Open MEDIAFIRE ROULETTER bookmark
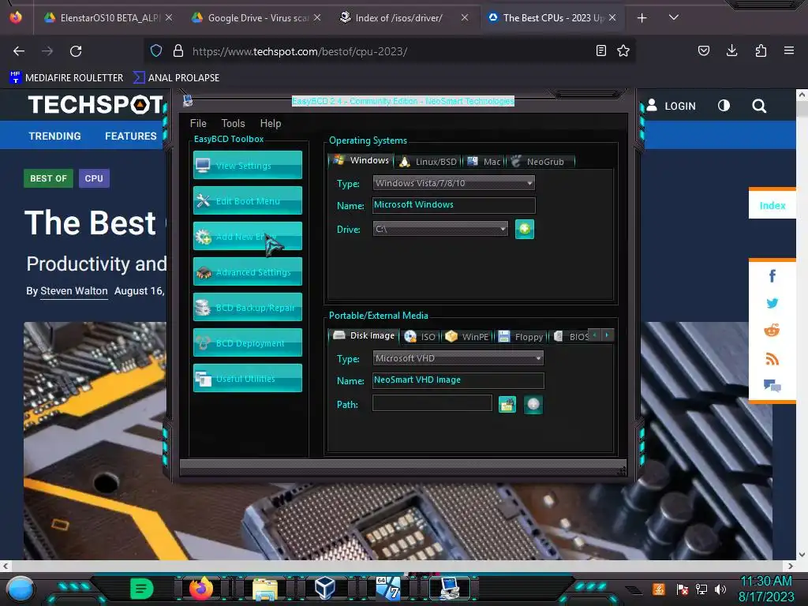Image resolution: width=808 pixels, height=606 pixels. (x=66, y=78)
